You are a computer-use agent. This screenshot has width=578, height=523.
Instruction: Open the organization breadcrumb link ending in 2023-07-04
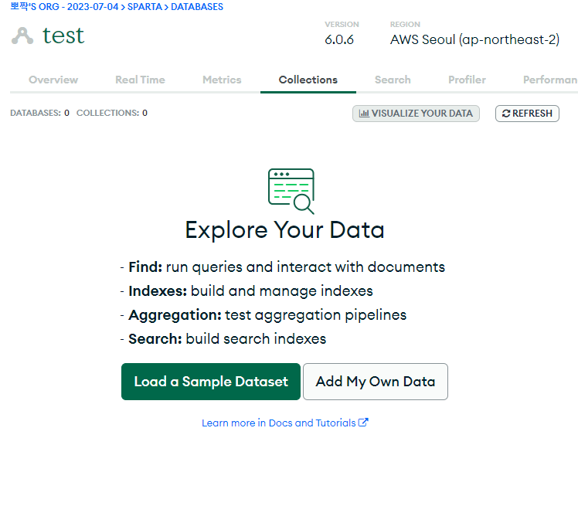(x=64, y=7)
